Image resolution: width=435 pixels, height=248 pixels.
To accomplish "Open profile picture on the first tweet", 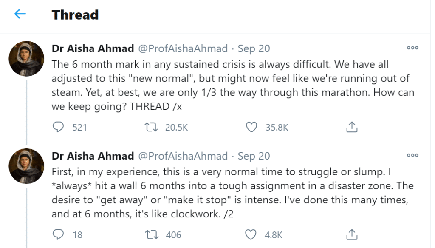I will (x=26, y=59).
